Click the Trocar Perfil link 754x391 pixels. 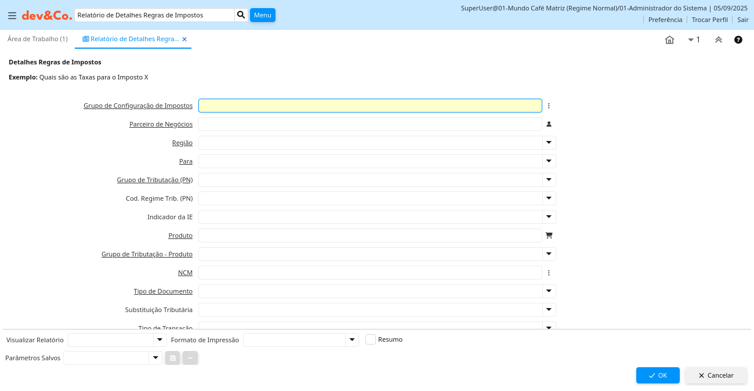click(709, 20)
